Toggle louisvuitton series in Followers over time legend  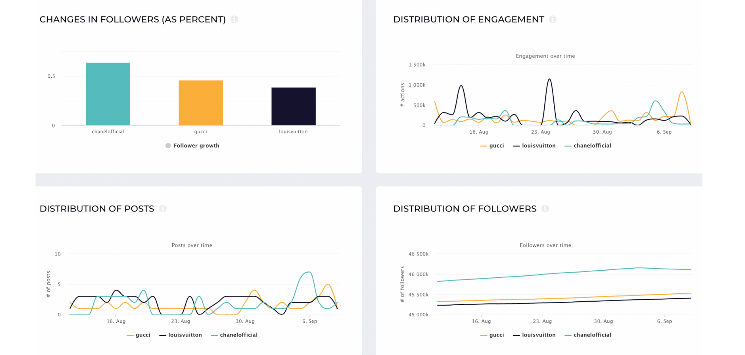tap(534, 335)
